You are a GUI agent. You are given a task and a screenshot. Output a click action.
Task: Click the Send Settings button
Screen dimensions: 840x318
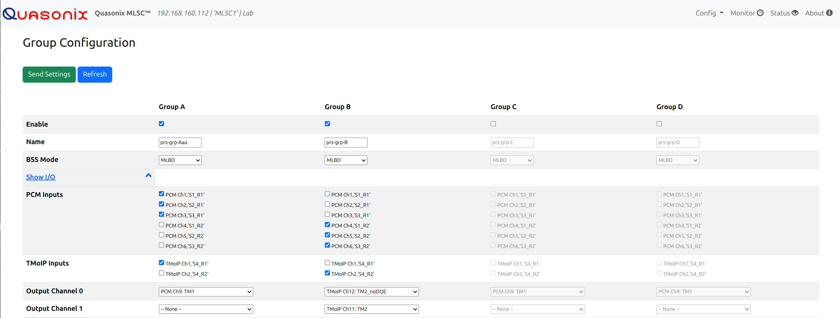point(49,74)
